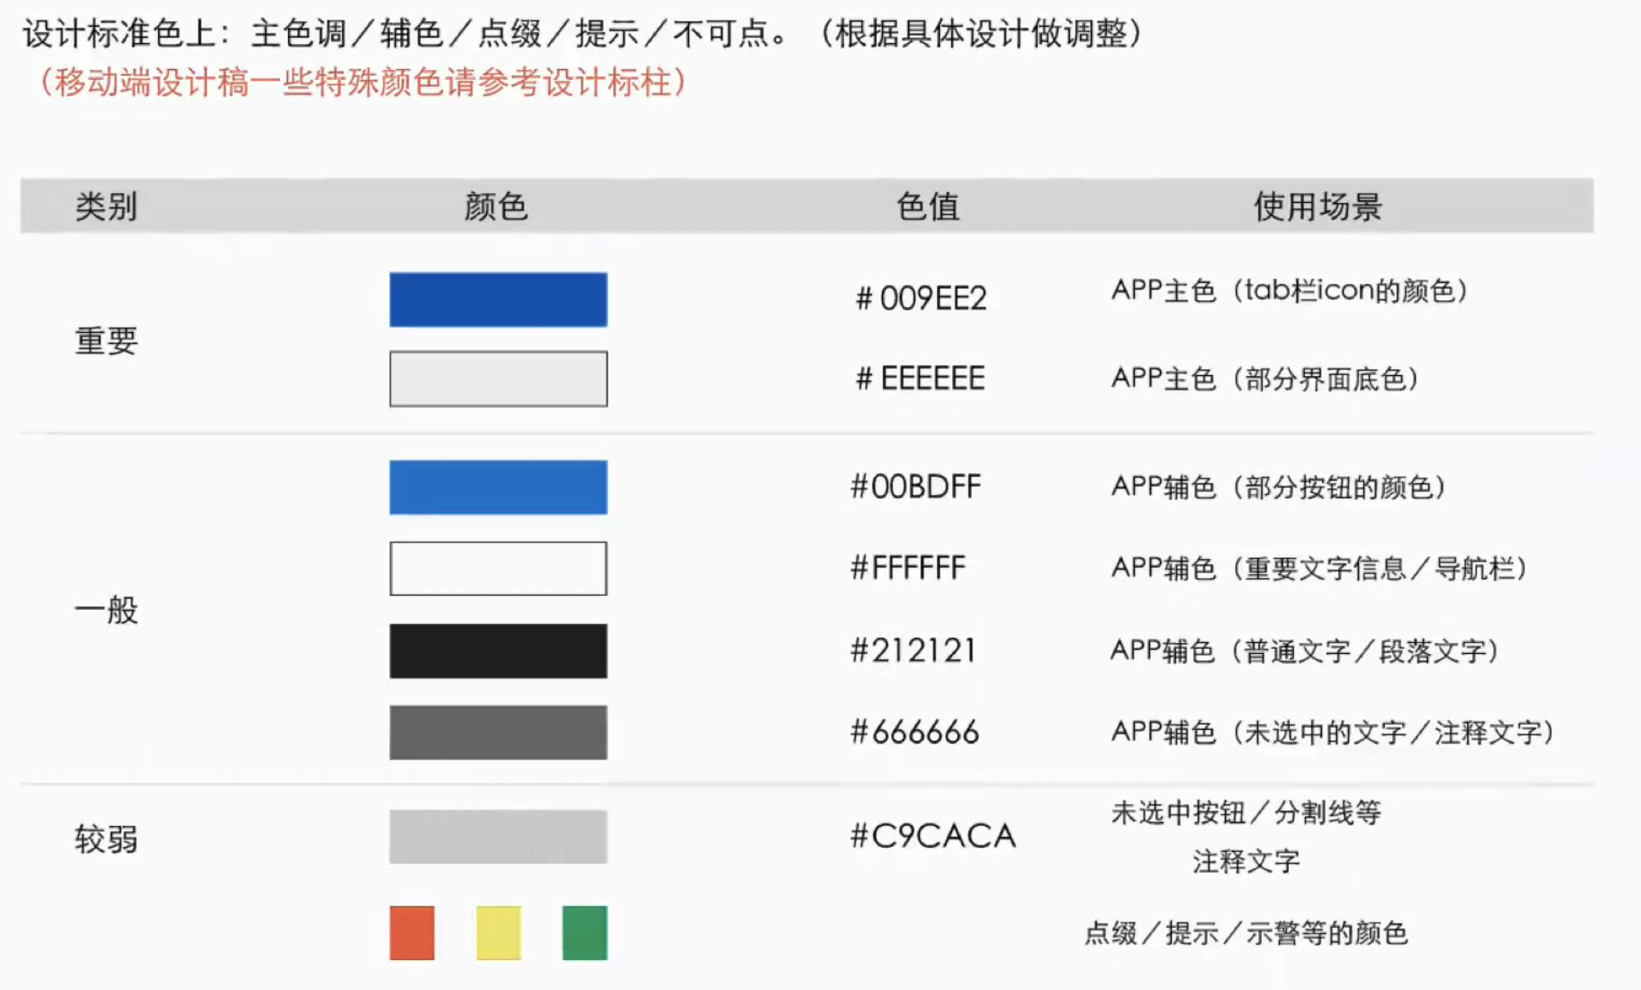Click the #C9CACA hex value text
This screenshot has width=1641, height=990.
point(932,836)
